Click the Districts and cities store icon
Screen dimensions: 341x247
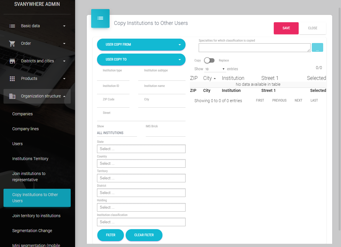(12, 61)
